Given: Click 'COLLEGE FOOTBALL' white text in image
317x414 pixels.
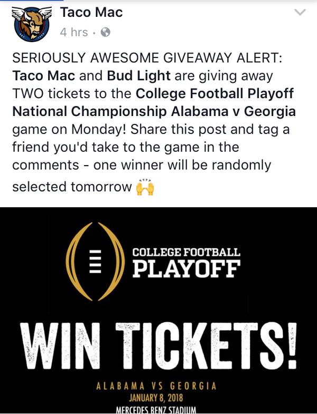Looking at the screenshot, I should click(185, 252).
